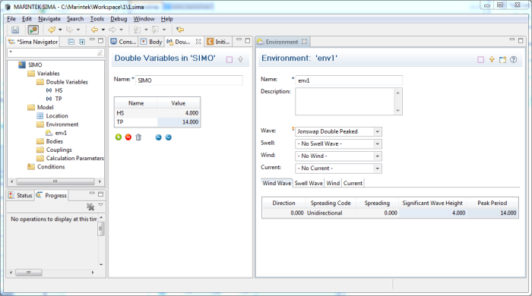This screenshot has width=532, height=296.
Task: Click pink square icon in Double Variables header
Action: [x=230, y=60]
